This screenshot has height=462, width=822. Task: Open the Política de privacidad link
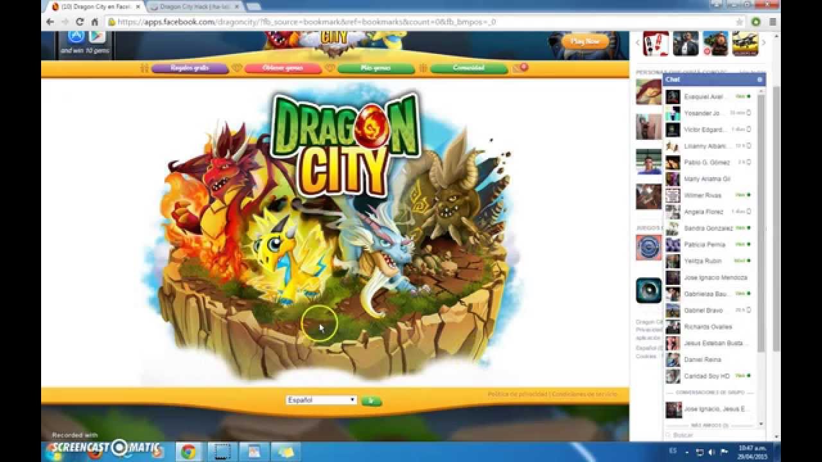coord(517,394)
